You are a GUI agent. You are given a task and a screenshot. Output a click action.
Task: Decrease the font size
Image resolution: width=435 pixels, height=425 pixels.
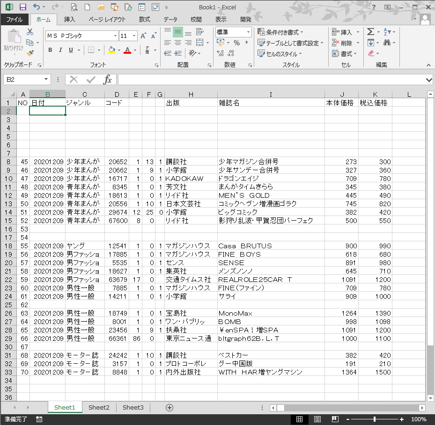pyautogui.click(x=154, y=36)
